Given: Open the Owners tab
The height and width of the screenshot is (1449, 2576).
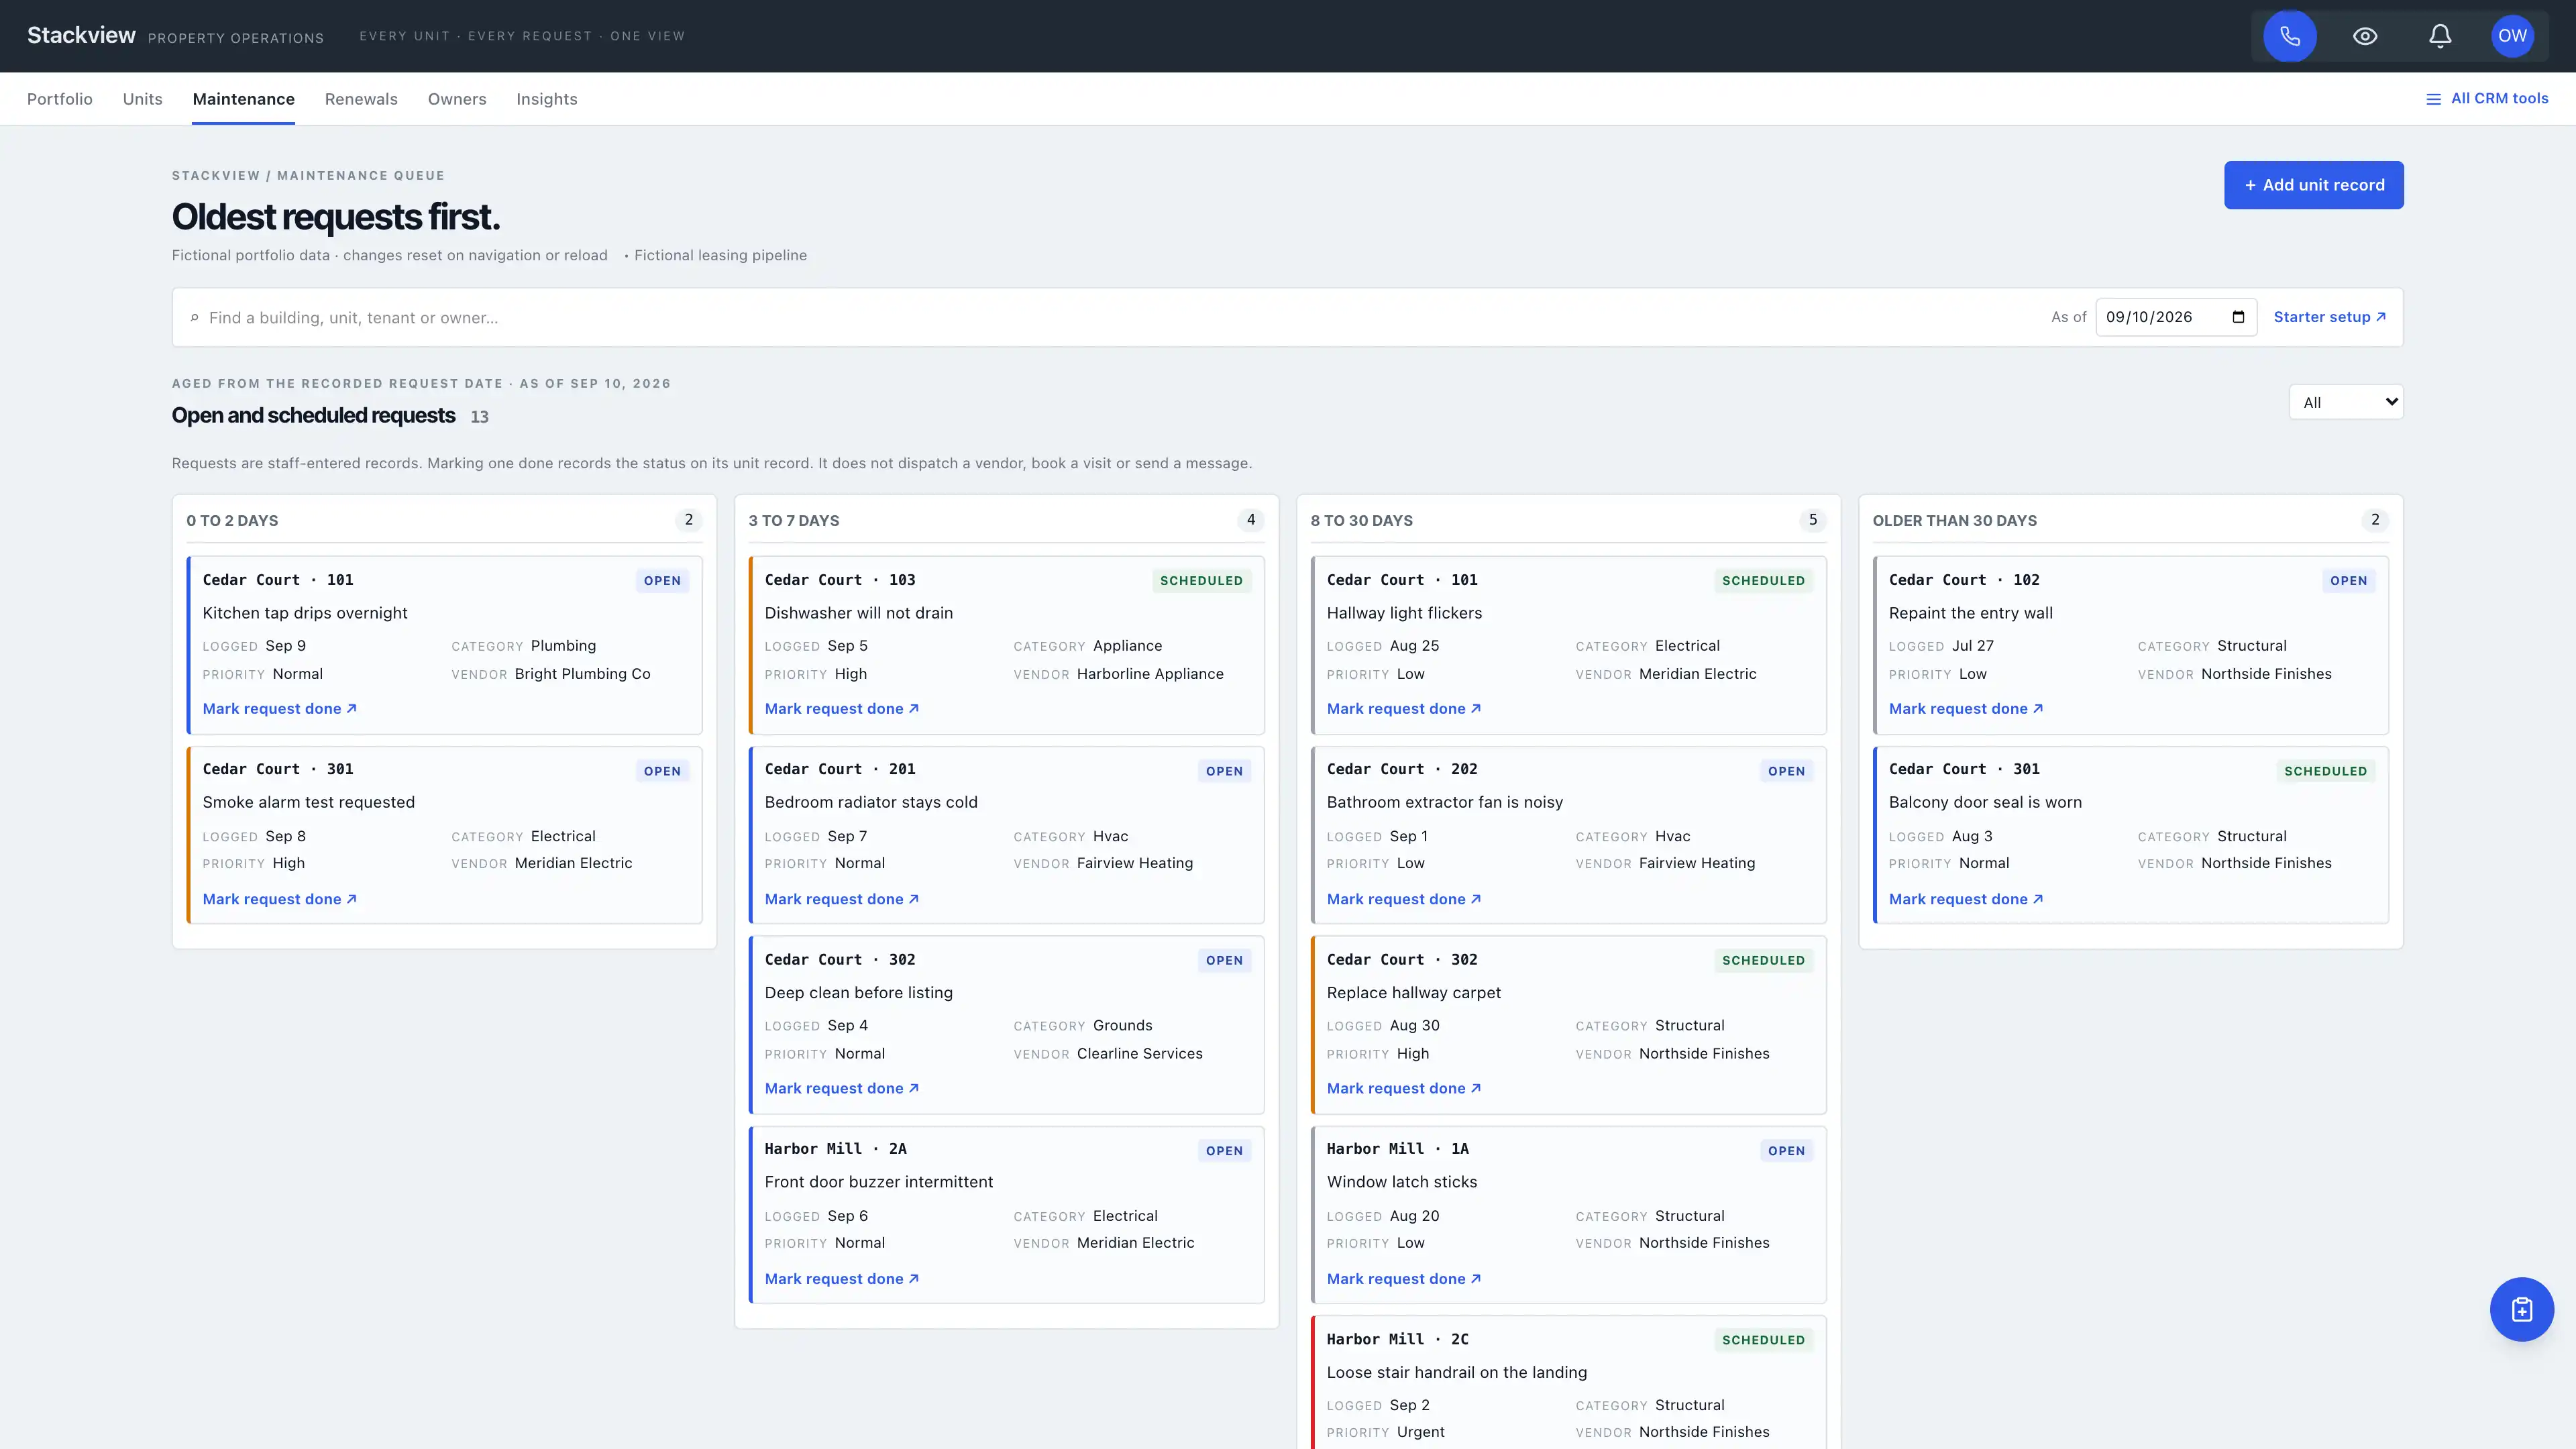Looking at the screenshot, I should coord(457,99).
